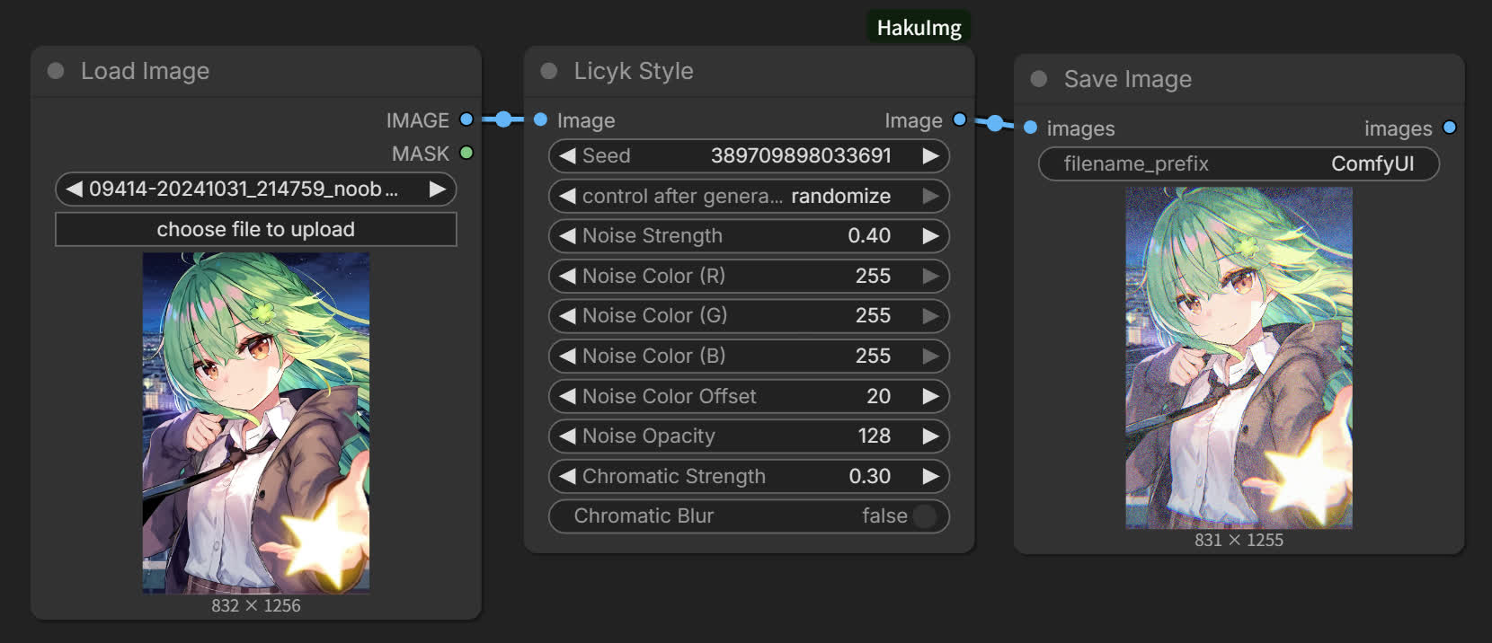This screenshot has width=1492, height=643.
Task: Click choose file to upload button
Action: [x=256, y=229]
